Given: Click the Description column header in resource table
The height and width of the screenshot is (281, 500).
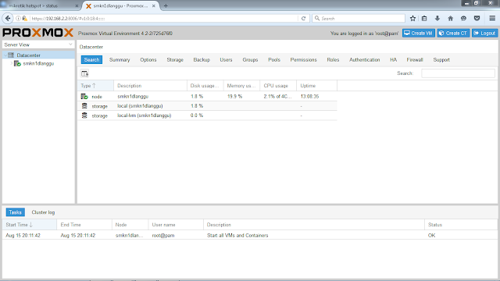Looking at the screenshot, I should click(x=150, y=86).
